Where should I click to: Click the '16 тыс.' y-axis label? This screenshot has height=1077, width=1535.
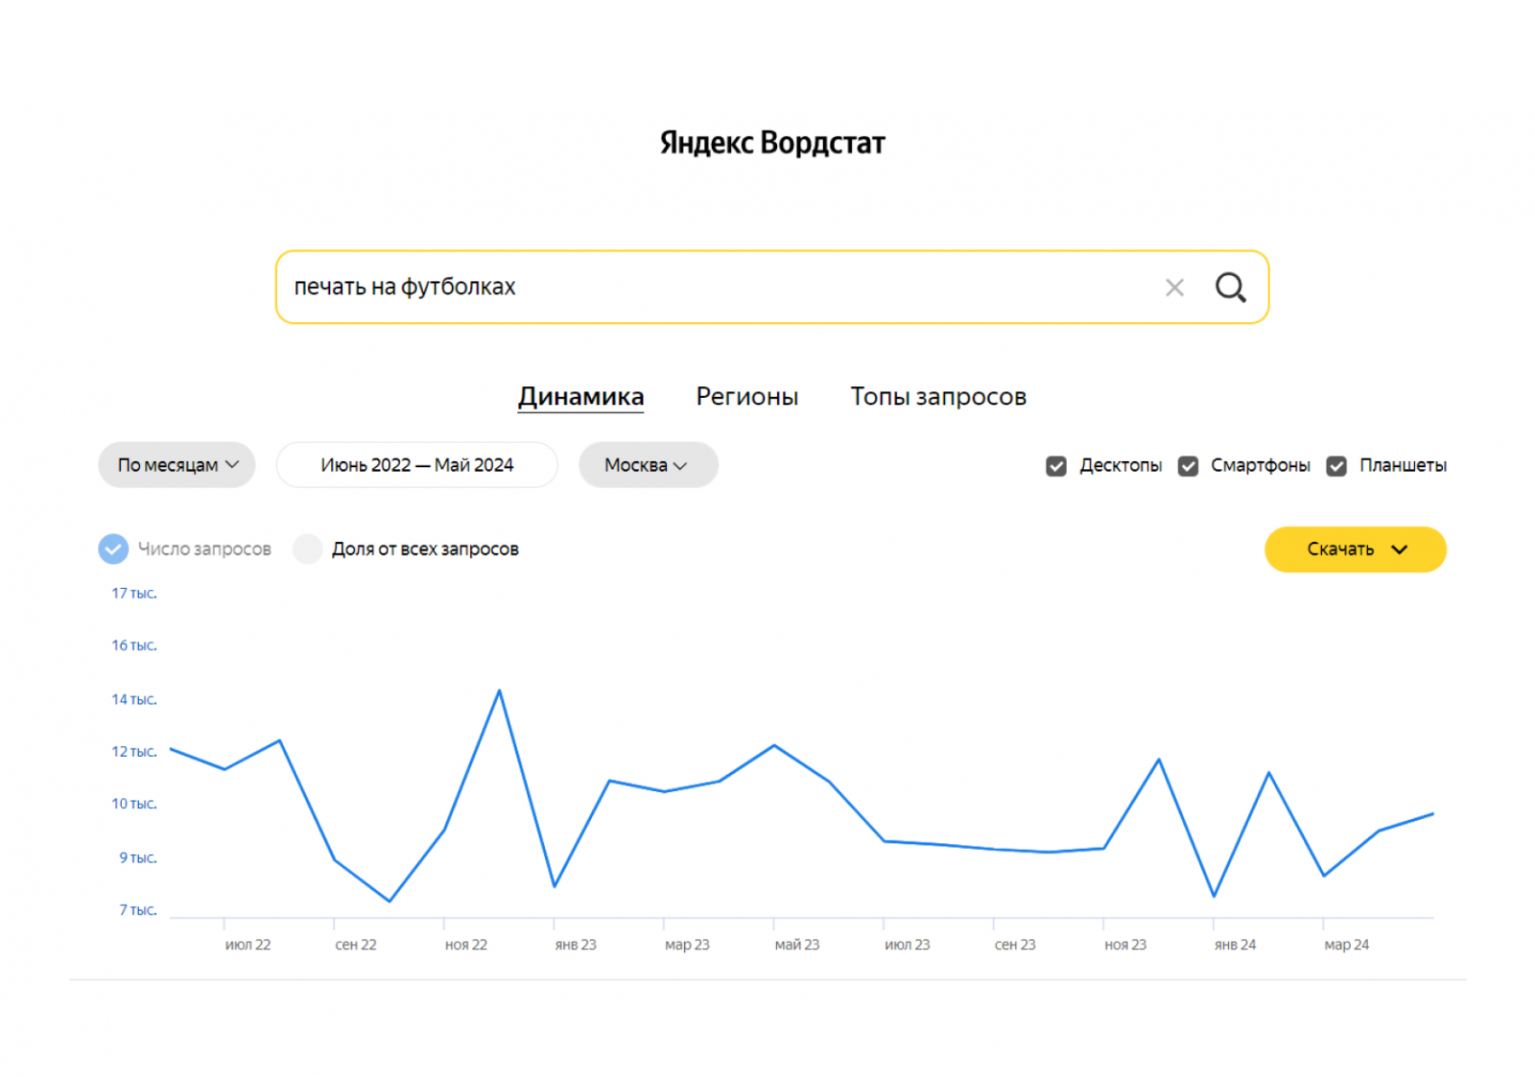click(133, 645)
